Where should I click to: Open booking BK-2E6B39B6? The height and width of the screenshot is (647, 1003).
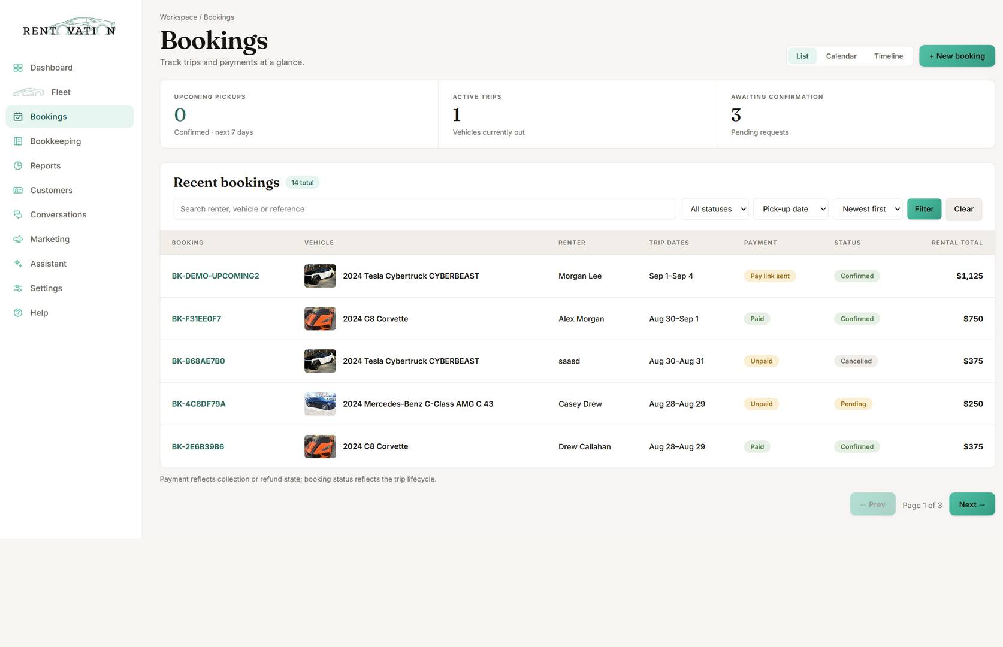point(198,447)
